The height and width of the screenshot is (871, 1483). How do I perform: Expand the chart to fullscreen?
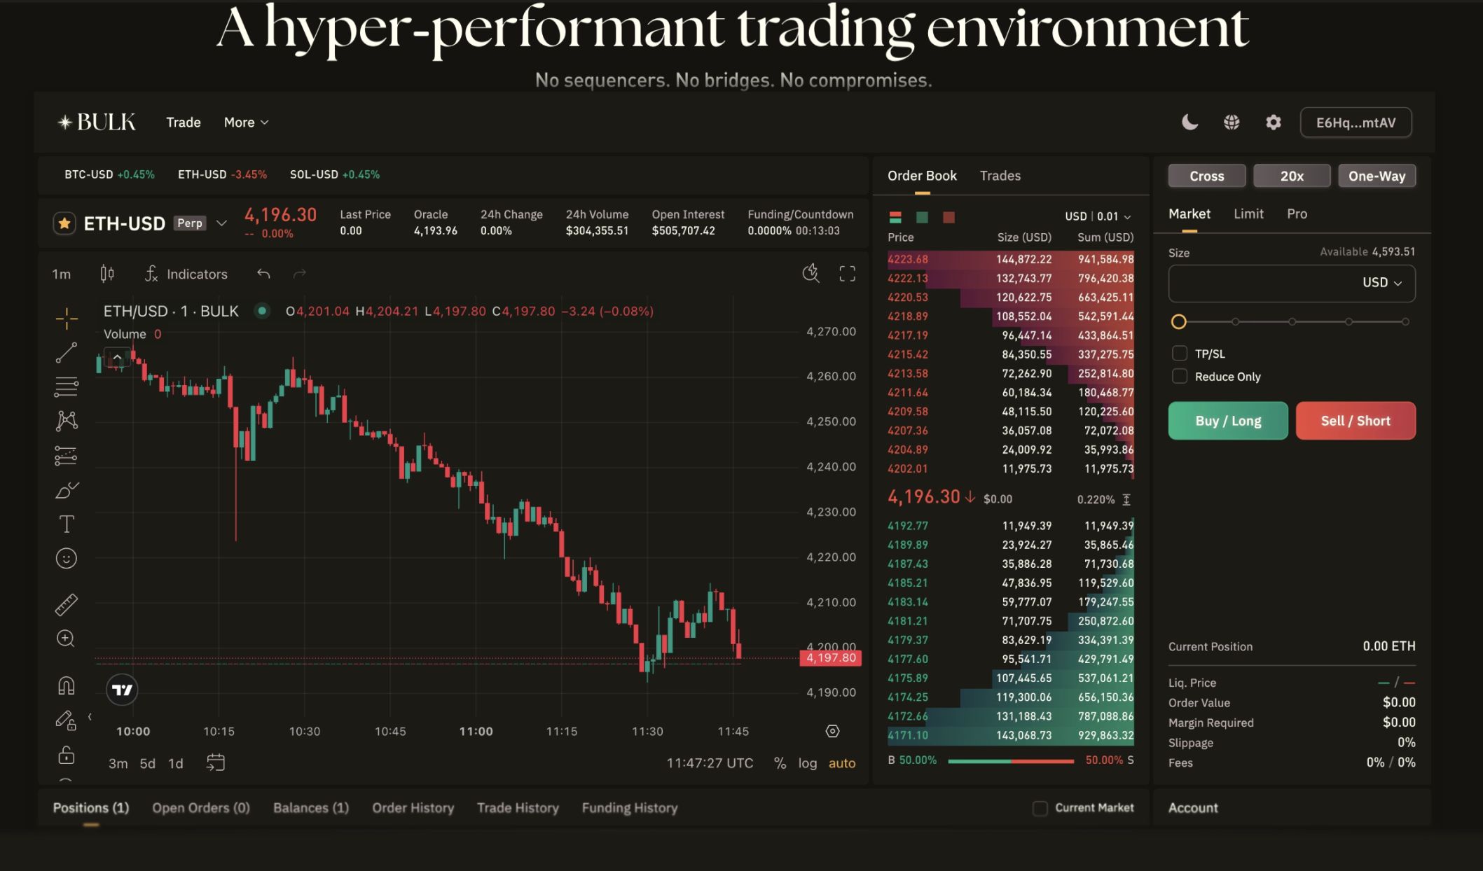[847, 274]
